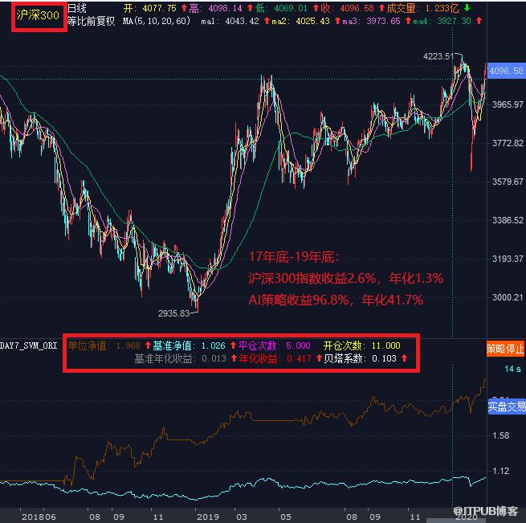The height and width of the screenshot is (523, 526).
Task: Click the 成交量 1.233亿 volume readout
Action: (422, 8)
